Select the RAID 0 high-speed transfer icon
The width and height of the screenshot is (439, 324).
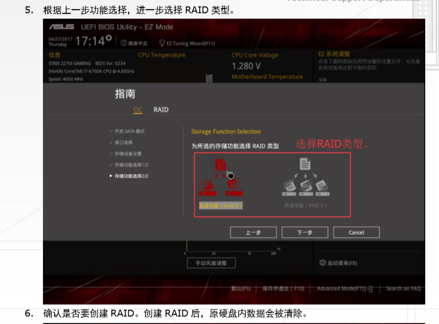[x=221, y=177]
